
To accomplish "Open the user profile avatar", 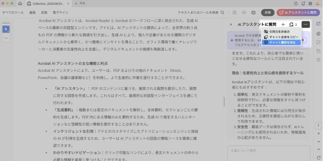I will tap(317, 3).
